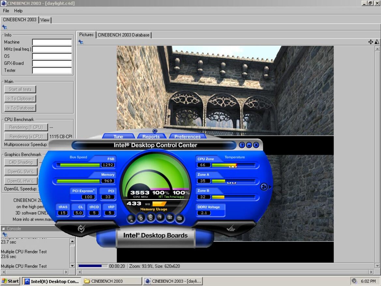
Task: Click the OpenGL SW-L button
Action: (x=21, y=172)
